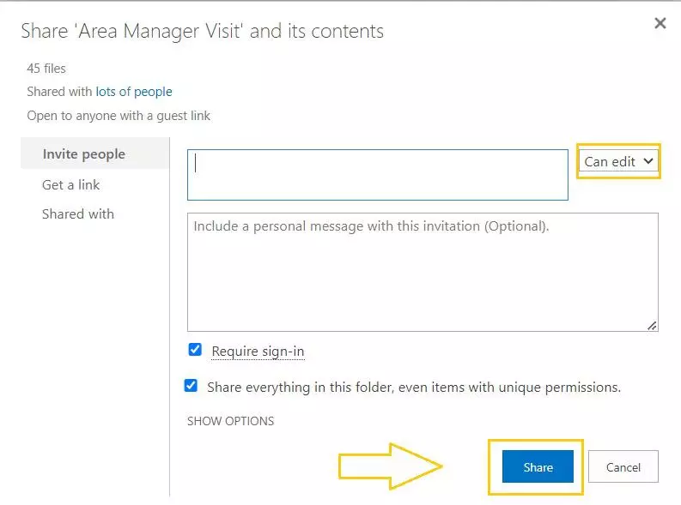Click 'Open to anyone with a guest link' text
The image size is (681, 505).
(119, 116)
